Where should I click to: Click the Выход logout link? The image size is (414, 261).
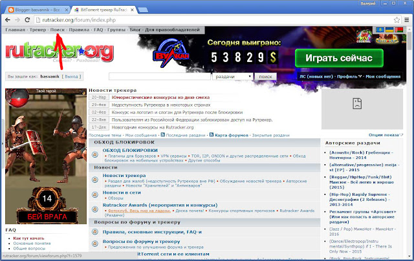pyautogui.click(x=71, y=76)
